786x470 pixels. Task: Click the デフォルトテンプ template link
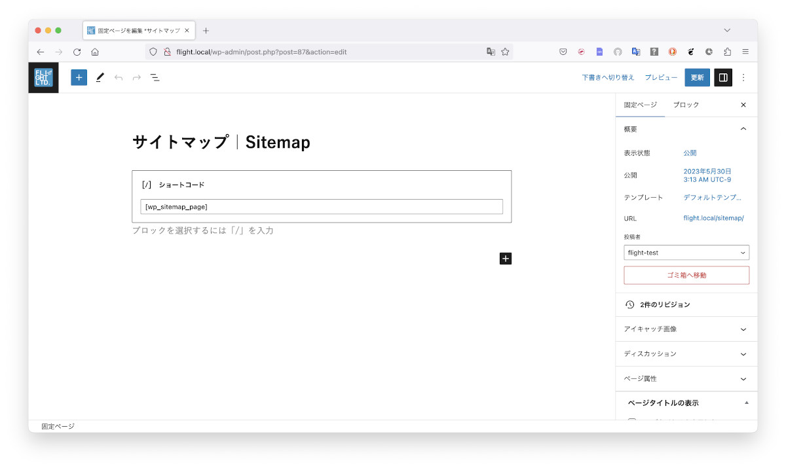pos(712,197)
